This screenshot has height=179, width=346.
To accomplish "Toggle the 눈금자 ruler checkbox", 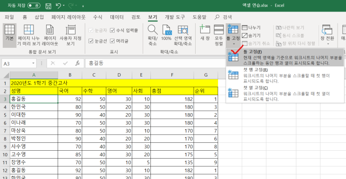I will point(91,30).
